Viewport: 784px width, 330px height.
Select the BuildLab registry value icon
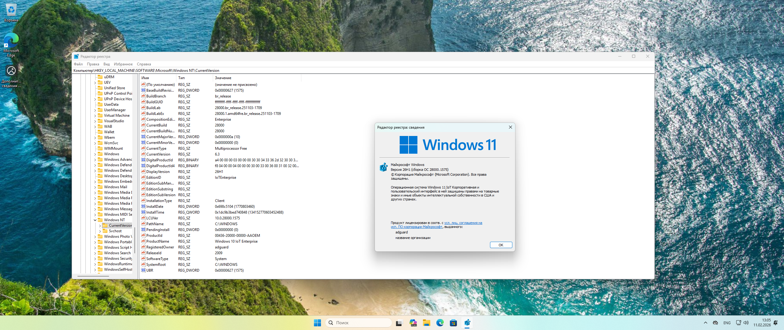click(143, 108)
